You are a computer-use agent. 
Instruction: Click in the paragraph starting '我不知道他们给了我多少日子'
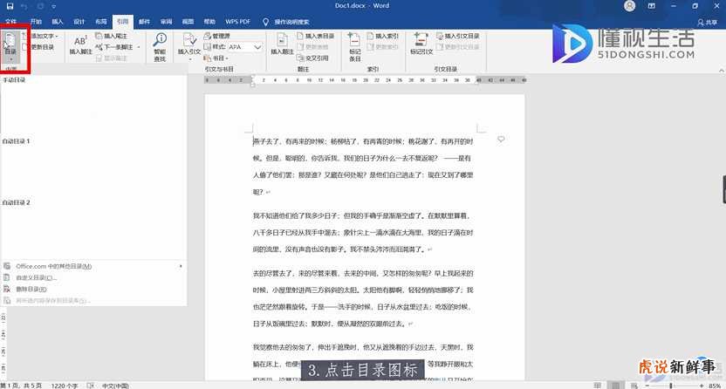[363, 232]
